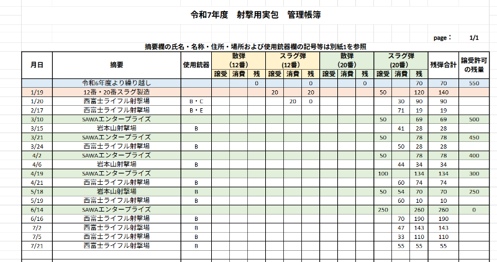Select SAWAエンタープライズ in the 3/10 row
Image resolution: width=497 pixels, height=262 pixels.
coord(117,119)
